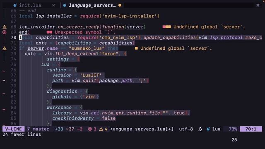Click the error count icon in statusline

click(90, 129)
